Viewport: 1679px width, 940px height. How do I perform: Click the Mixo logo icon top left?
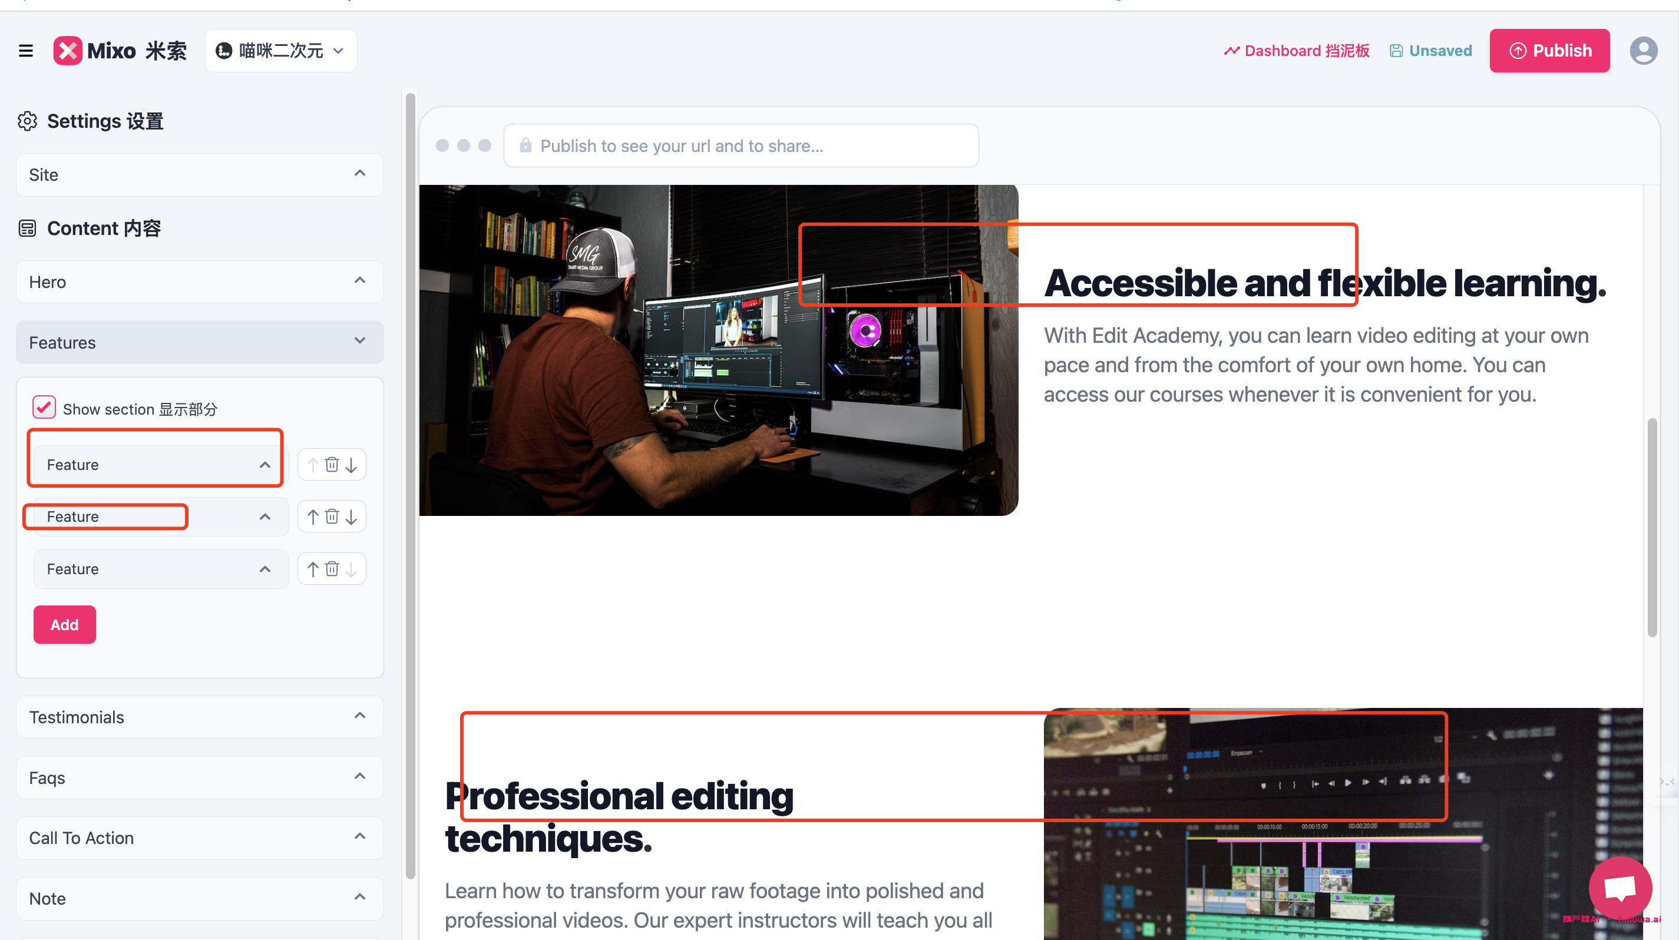point(69,51)
